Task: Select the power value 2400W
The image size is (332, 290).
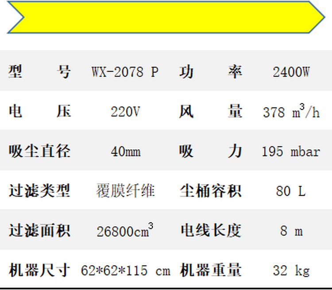Action: coord(291,72)
